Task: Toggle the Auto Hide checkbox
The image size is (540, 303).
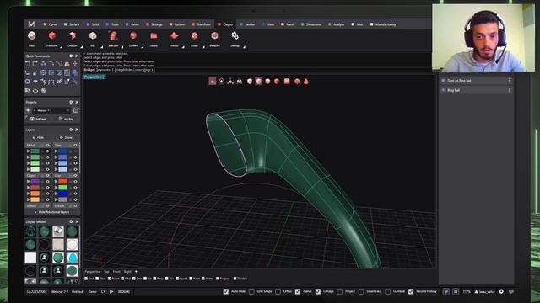Action: coord(225,291)
